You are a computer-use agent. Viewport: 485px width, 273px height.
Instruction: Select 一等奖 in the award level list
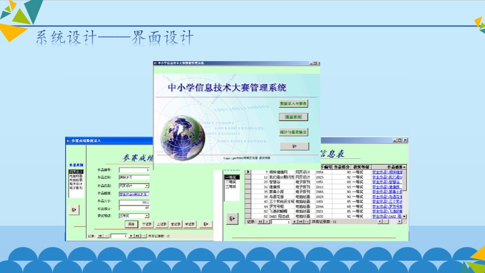[232, 177]
